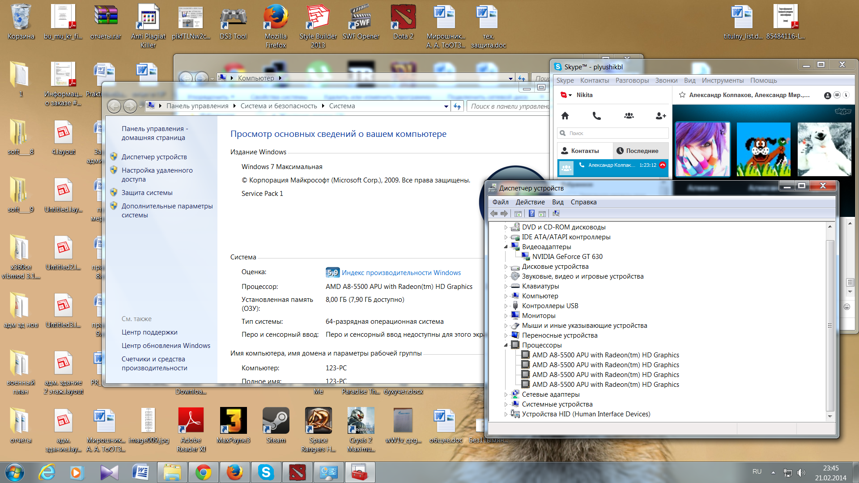Switch to the Контакты tab in Skype sidebar
The height and width of the screenshot is (483, 859).
tap(584, 151)
